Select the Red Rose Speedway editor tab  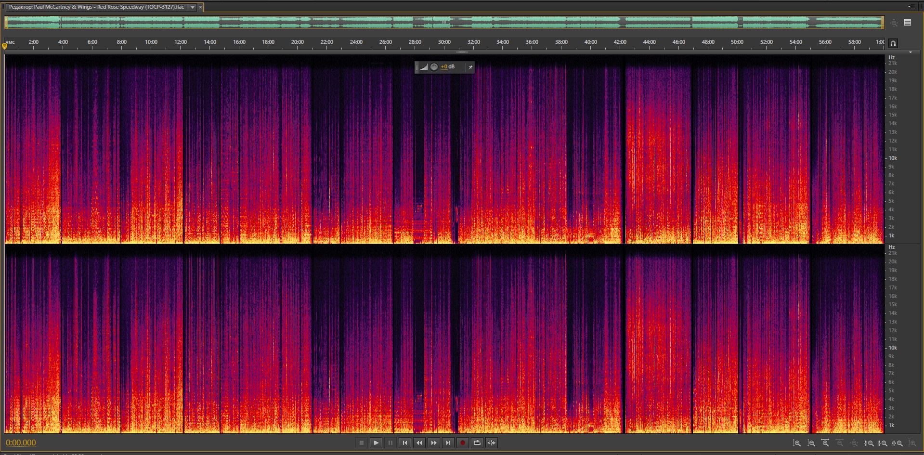click(96, 7)
